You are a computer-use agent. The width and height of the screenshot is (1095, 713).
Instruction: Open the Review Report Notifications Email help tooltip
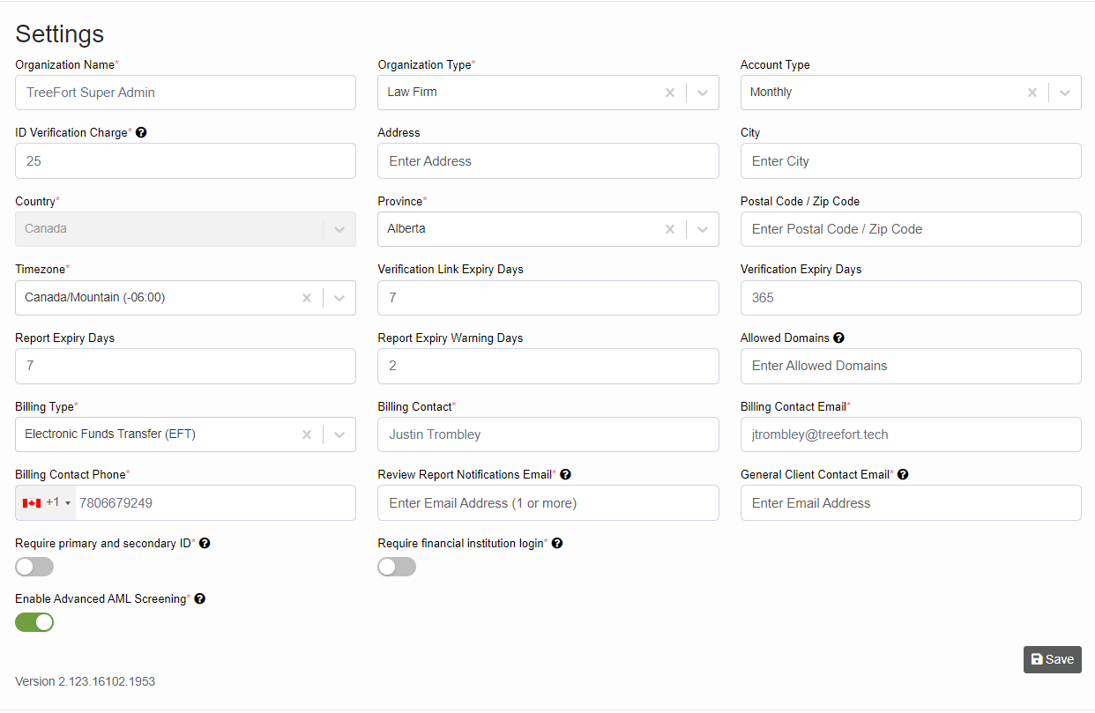coord(565,474)
